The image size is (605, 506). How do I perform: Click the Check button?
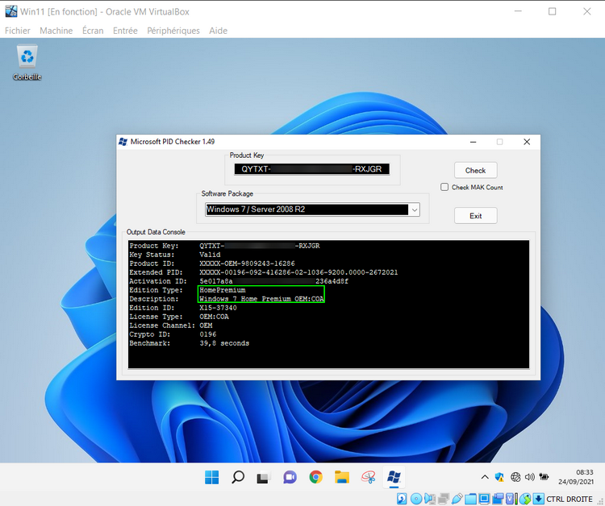click(x=475, y=170)
